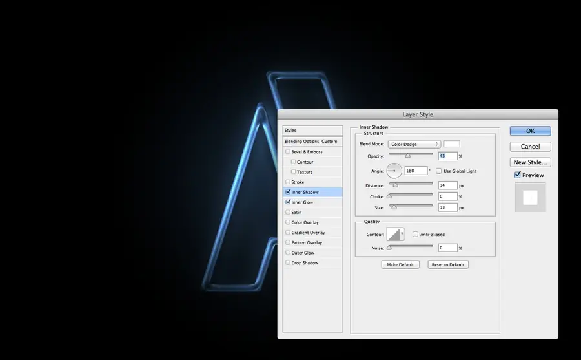This screenshot has width=581, height=360.
Task: Open the Blend Mode Color Dodge dropdown
Action: (414, 144)
